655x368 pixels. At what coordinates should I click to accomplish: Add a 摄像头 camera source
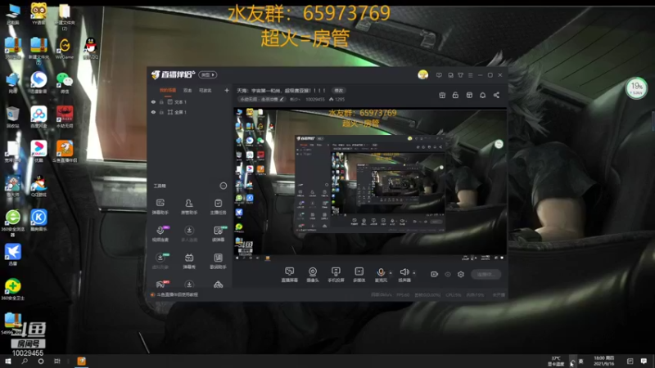coord(313,275)
